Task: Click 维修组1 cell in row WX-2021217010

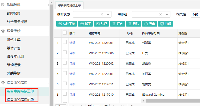Action: (183, 95)
